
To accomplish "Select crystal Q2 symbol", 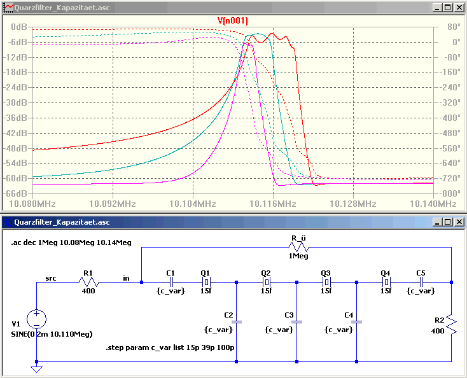I will pyautogui.click(x=267, y=282).
